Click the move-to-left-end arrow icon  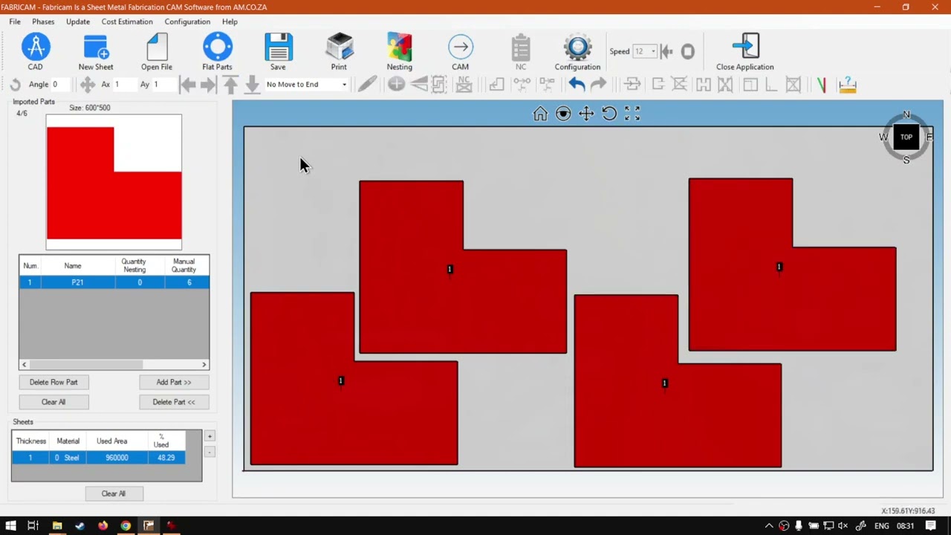[188, 85]
